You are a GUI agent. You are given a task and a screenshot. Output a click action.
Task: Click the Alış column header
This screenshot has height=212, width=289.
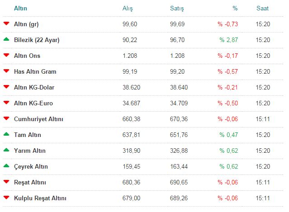point(128,8)
